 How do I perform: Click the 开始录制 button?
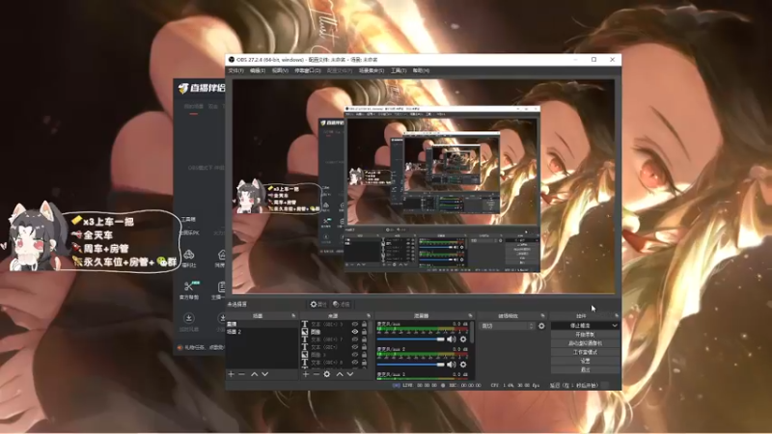pyautogui.click(x=585, y=335)
